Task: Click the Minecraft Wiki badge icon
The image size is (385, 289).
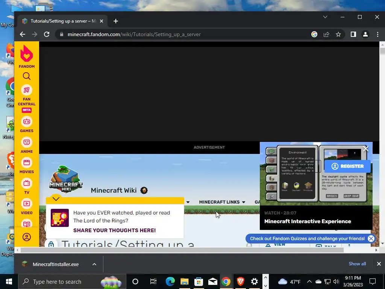Action: point(144,190)
